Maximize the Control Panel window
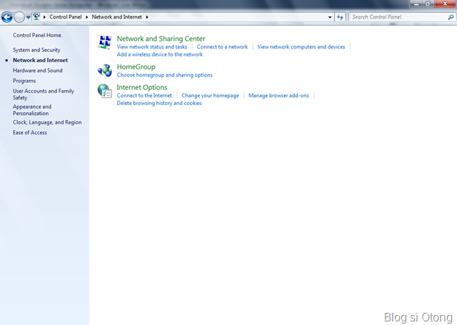 (428, 4)
